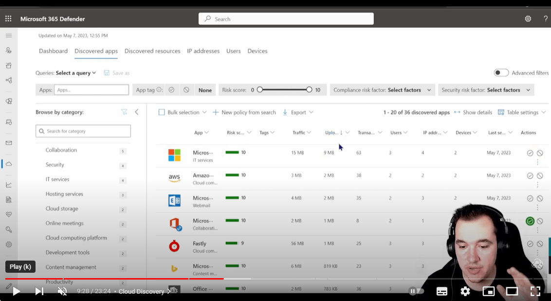The height and width of the screenshot is (301, 551).
Task: Click the Fastly app icon
Action: [x=174, y=246]
